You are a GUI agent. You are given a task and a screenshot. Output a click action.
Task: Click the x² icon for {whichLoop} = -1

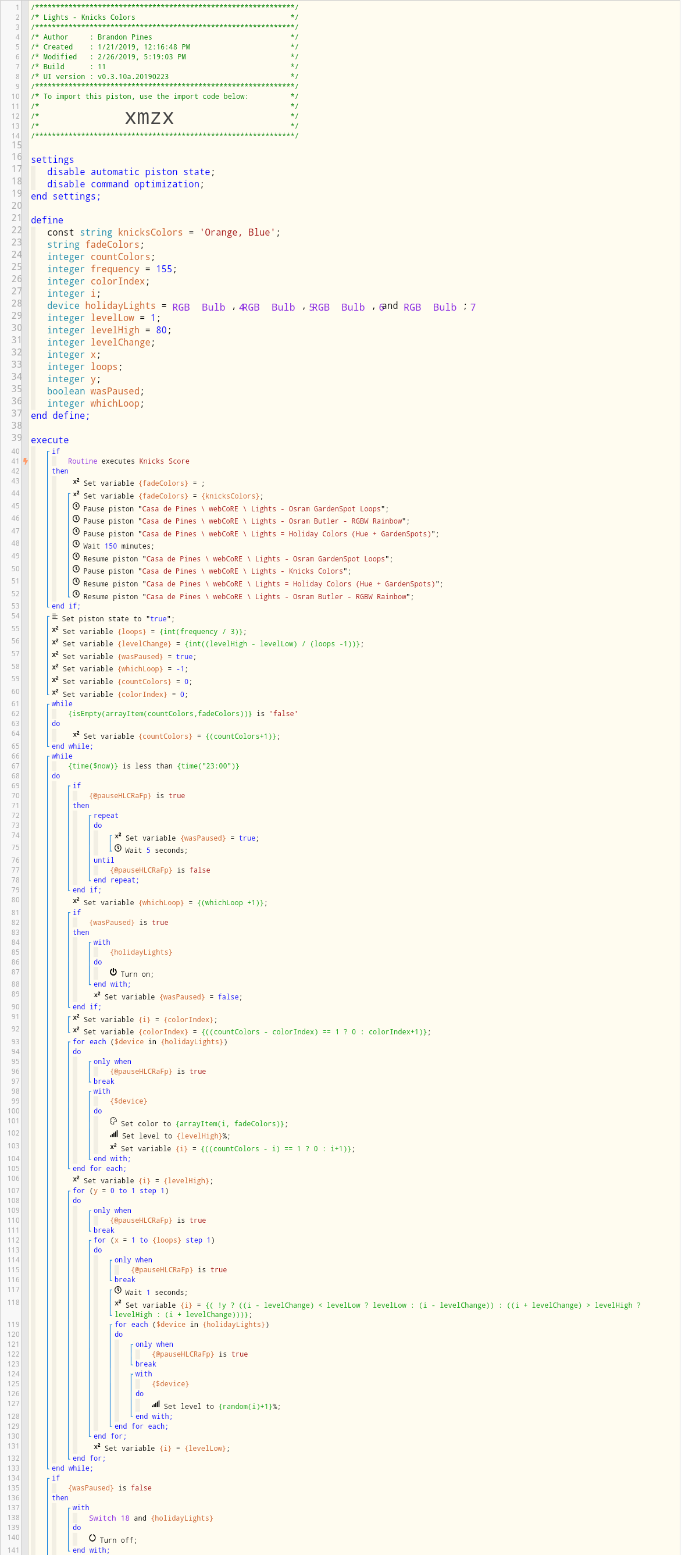[55, 668]
